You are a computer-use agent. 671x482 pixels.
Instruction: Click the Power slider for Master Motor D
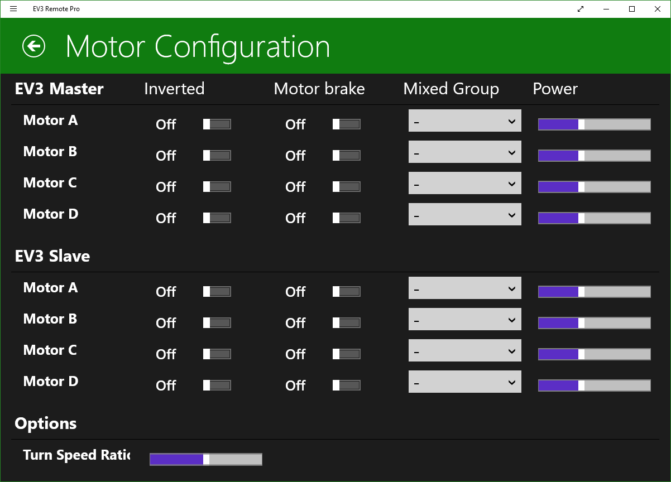(594, 218)
